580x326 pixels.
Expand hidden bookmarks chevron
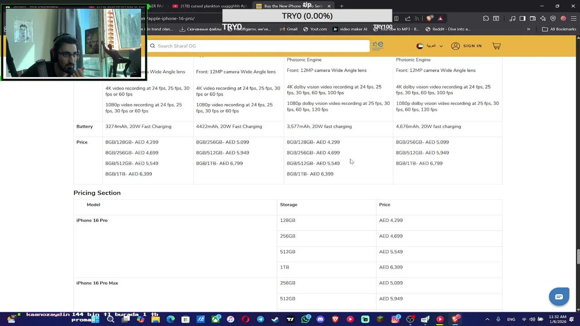(528, 29)
